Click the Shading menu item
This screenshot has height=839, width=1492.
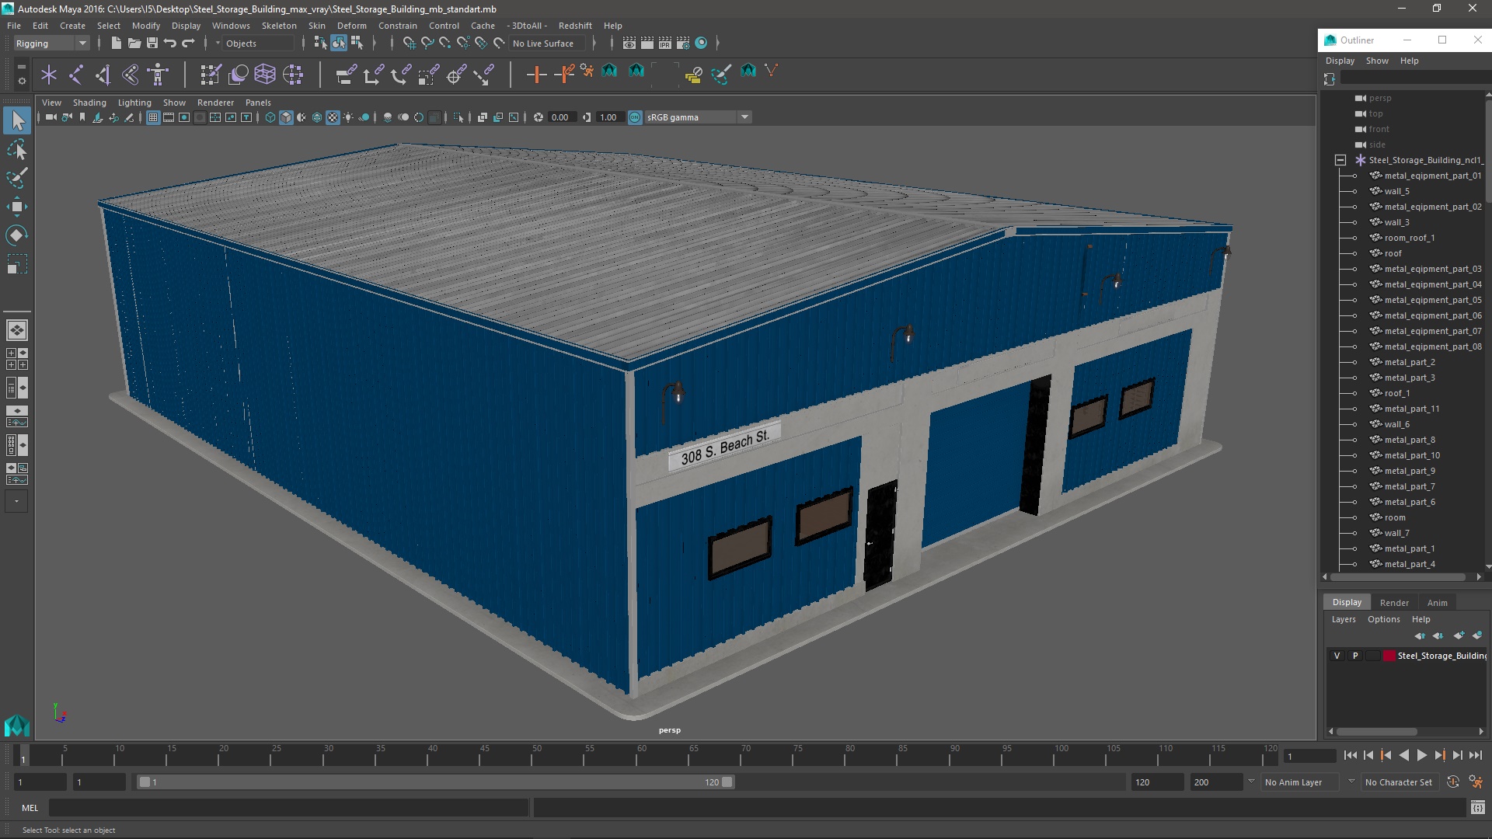click(x=89, y=102)
